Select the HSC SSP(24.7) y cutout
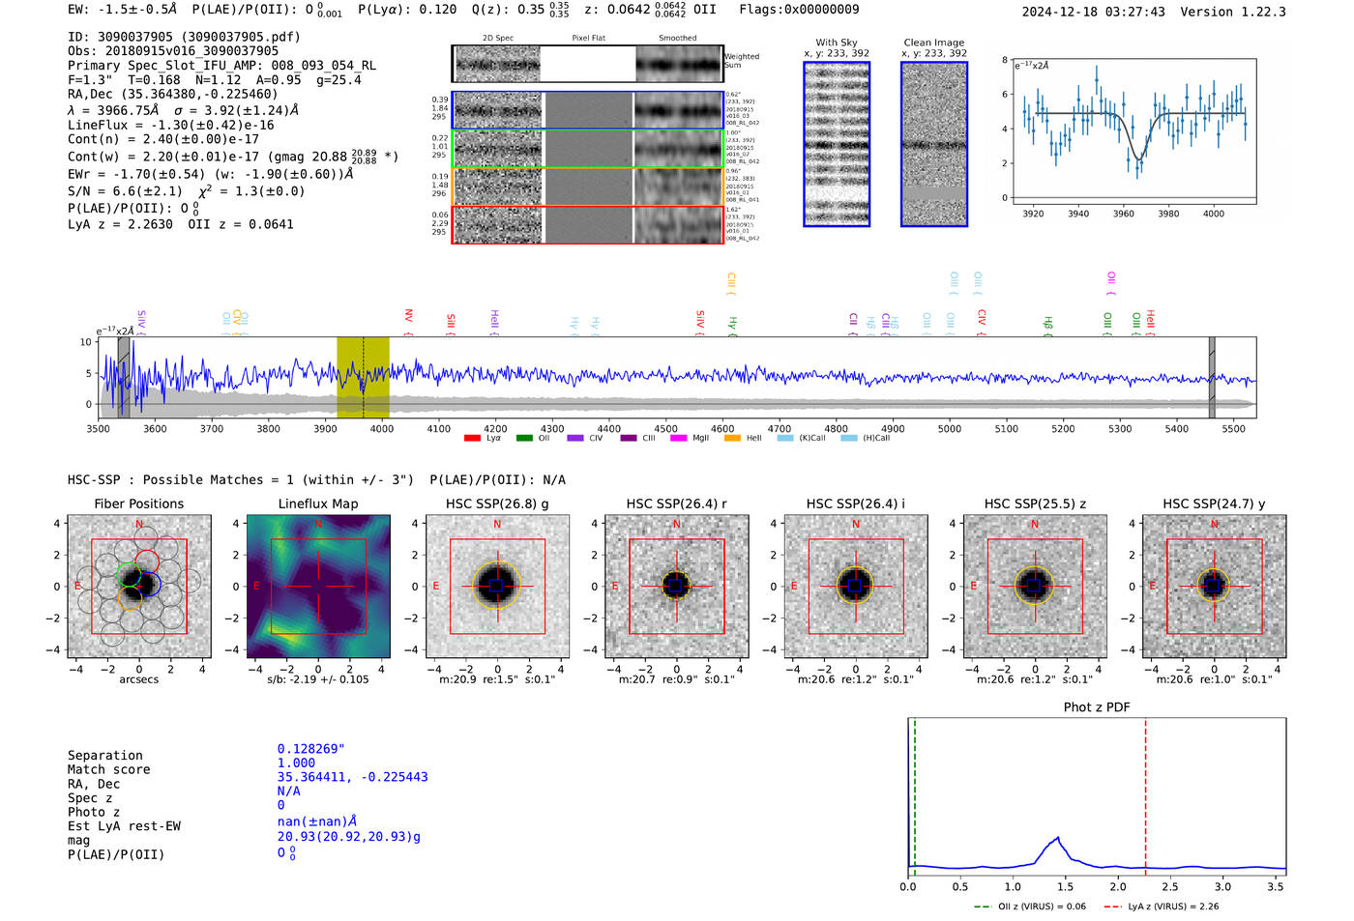This screenshot has width=1354, height=921. [x=1215, y=587]
